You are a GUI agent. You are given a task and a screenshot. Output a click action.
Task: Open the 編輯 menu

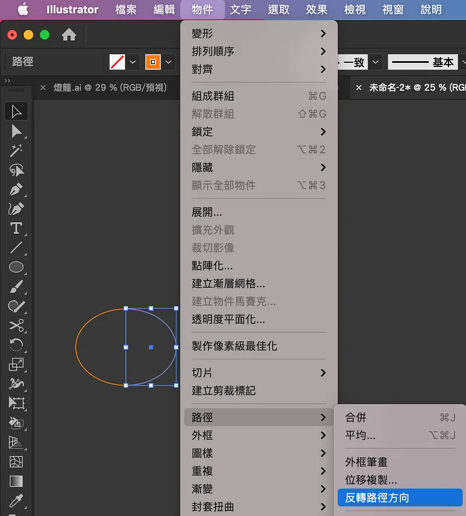tap(164, 9)
